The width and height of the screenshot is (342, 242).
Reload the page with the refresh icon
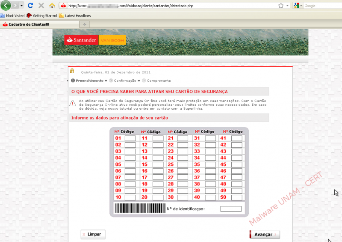(x=30, y=6)
